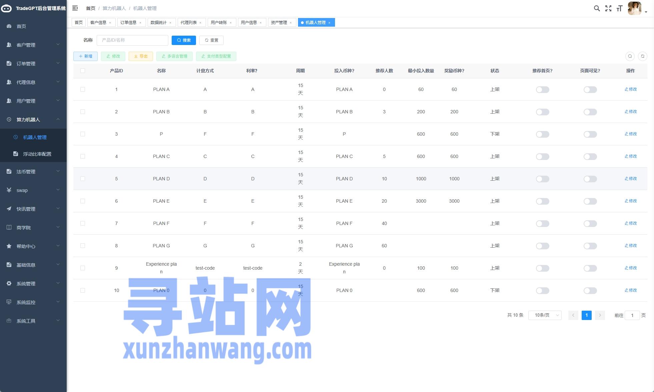Expand the 系统管理 sidebar menu
The image size is (654, 392).
33,283
